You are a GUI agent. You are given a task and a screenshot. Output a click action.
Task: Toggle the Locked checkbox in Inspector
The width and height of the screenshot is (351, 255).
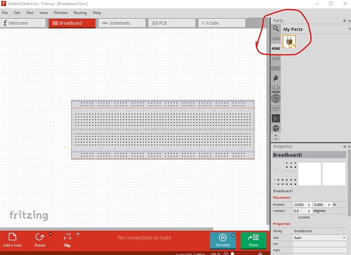click(x=294, y=217)
